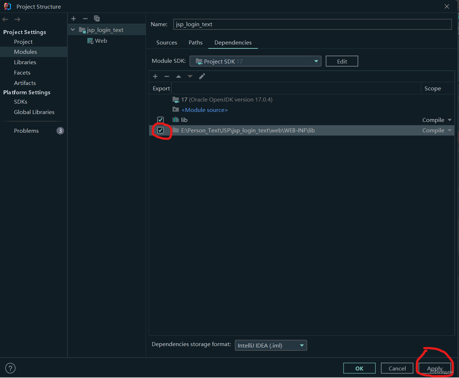Click the Cancel button
Screen dimensions: 459x378
tap(397, 368)
